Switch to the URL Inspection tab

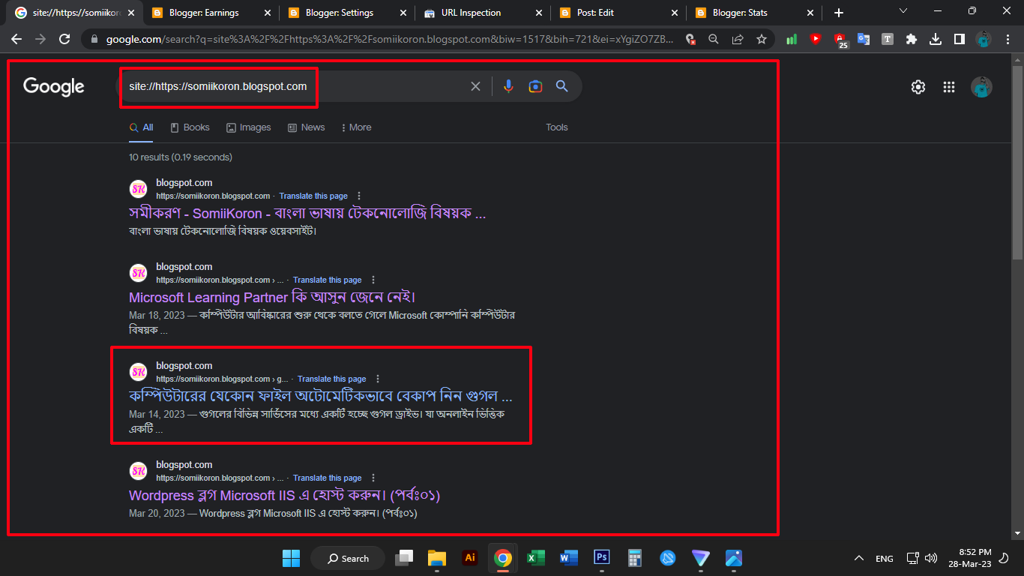click(481, 13)
